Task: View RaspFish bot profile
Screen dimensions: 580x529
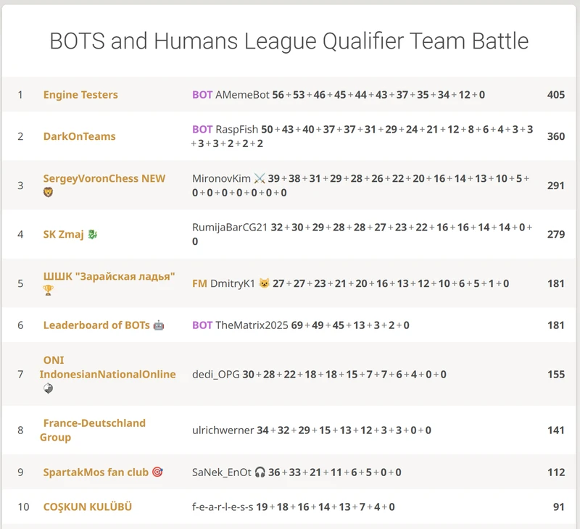Action: [236, 129]
